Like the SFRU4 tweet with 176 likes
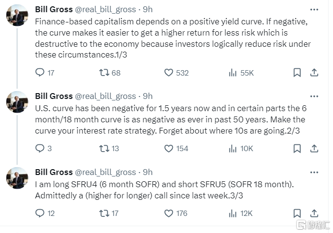Image resolution: width=333 pixels, height=233 pixels. click(169, 213)
